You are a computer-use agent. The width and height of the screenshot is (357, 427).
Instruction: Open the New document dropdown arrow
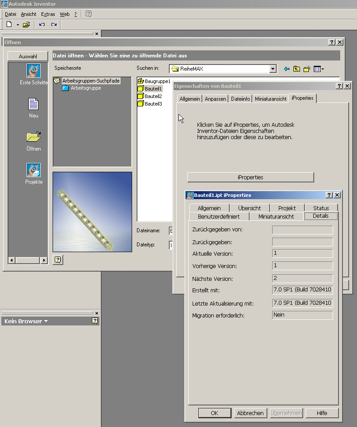click(18, 25)
